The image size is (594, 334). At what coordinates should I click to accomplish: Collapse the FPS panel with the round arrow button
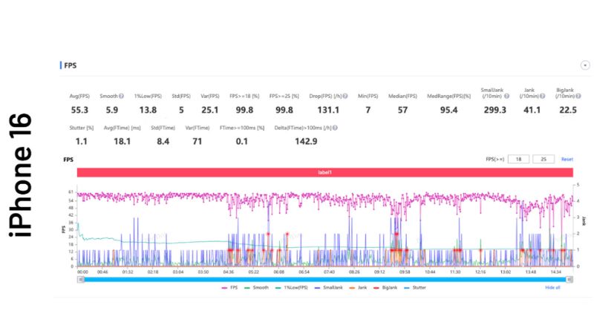click(x=585, y=65)
